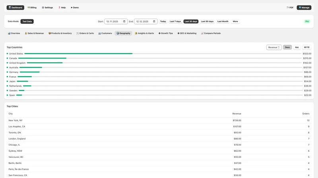Image resolution: width=318 pixels, height=178 pixels.
Task: Click the Spain country label
Action: [12, 95]
